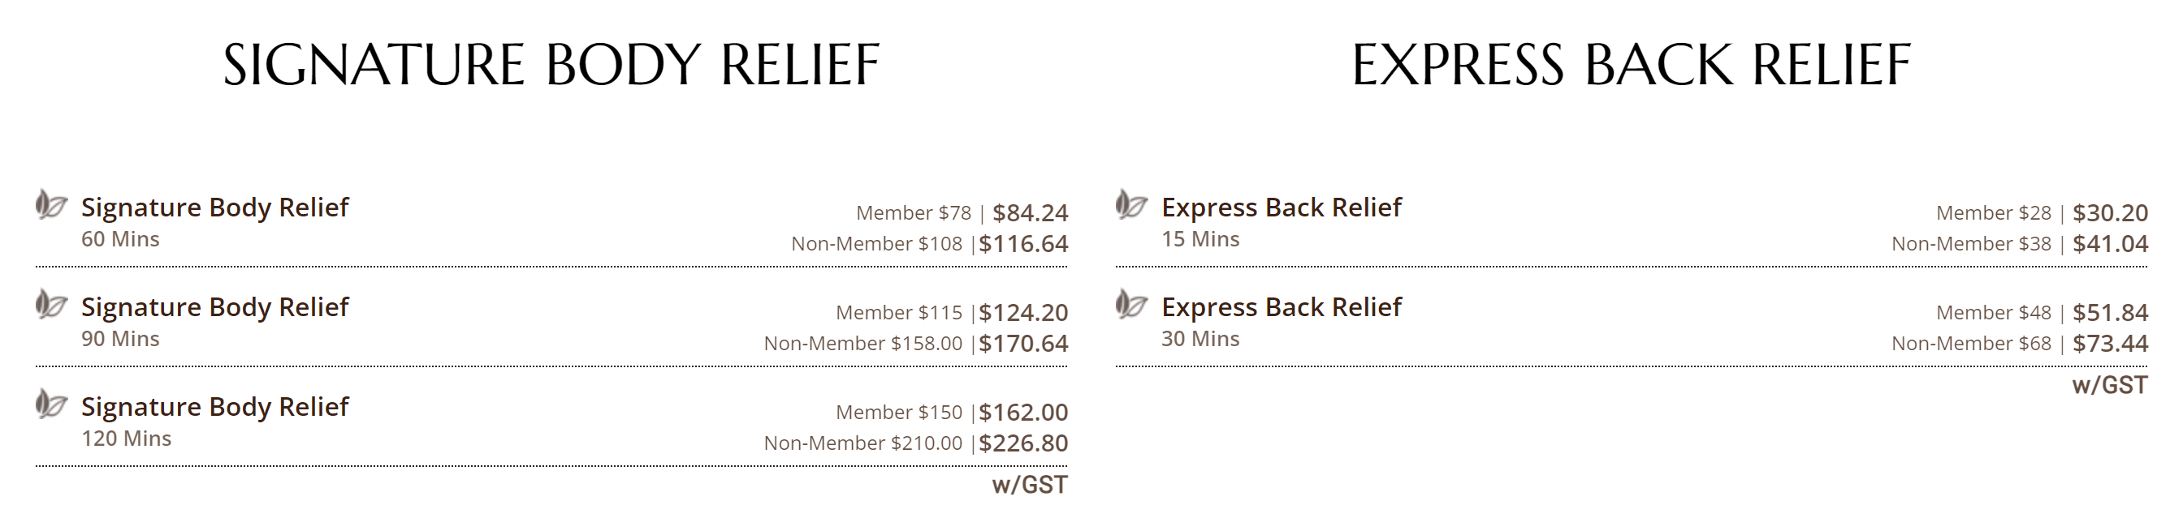Click the leaf icon beside the 120 Mins Signature Body Relief

pos(50,404)
